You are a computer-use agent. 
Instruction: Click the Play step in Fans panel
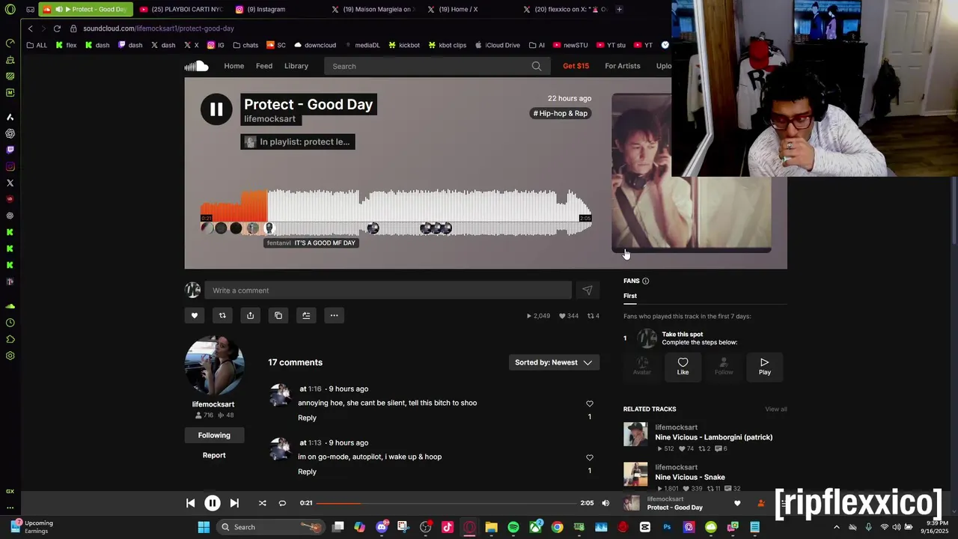[x=764, y=366]
